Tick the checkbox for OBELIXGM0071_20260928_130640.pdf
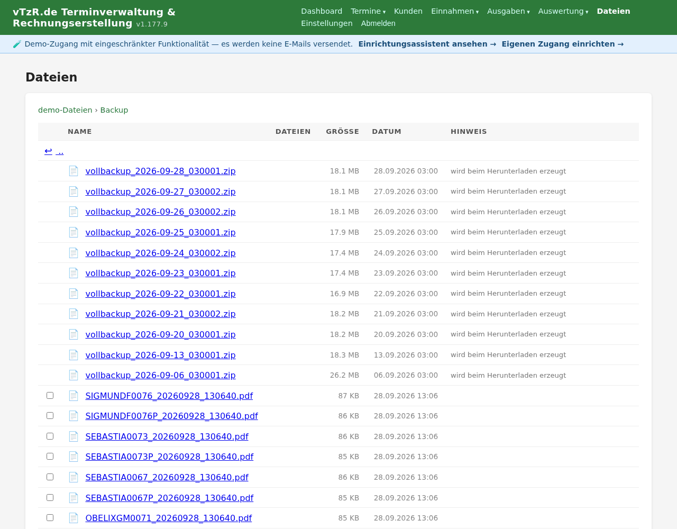Screen dimensions: 677x529 50,517
